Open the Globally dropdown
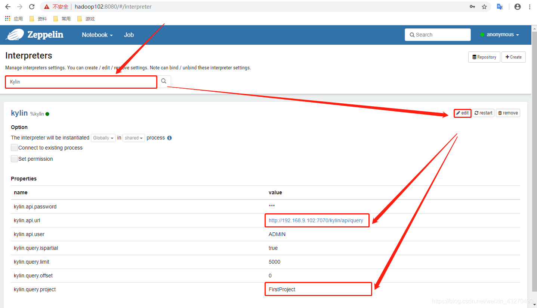The height and width of the screenshot is (308, 537). (x=103, y=138)
